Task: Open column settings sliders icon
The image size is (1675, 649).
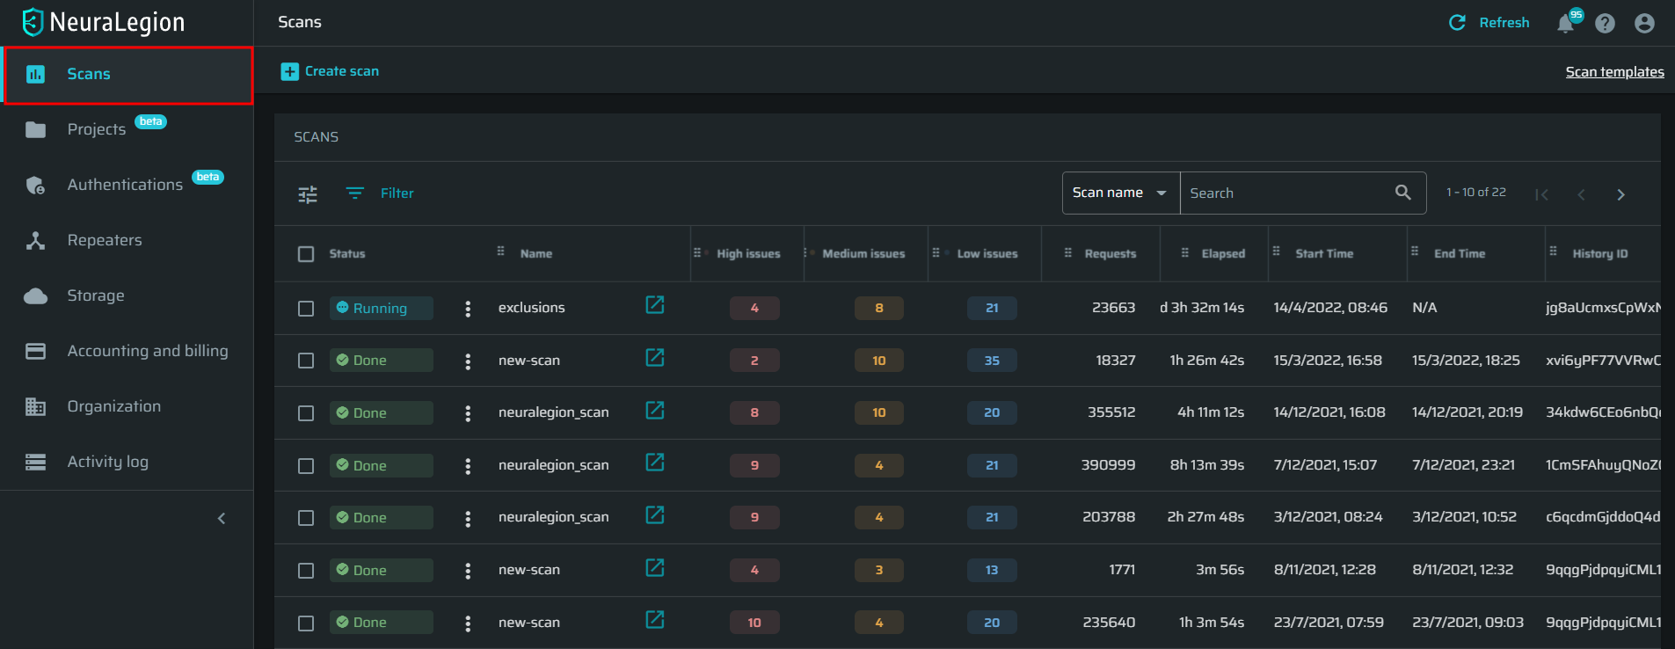Action: [x=308, y=194]
